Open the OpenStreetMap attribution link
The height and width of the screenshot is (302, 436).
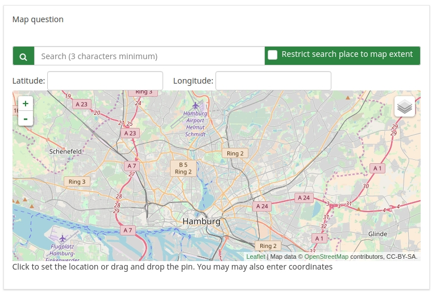[326, 257]
